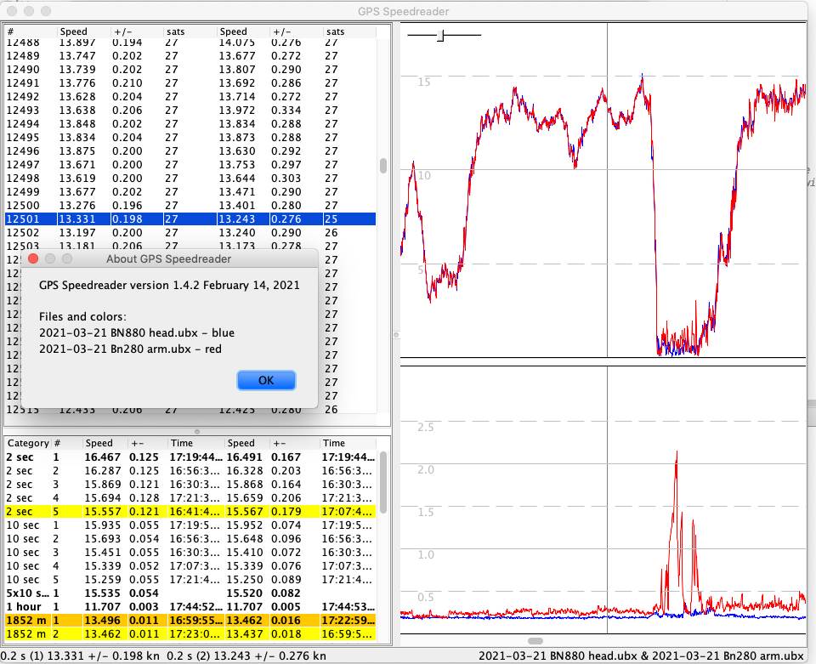The image size is (816, 664).
Task: Click the Category column header
Action: (x=27, y=443)
